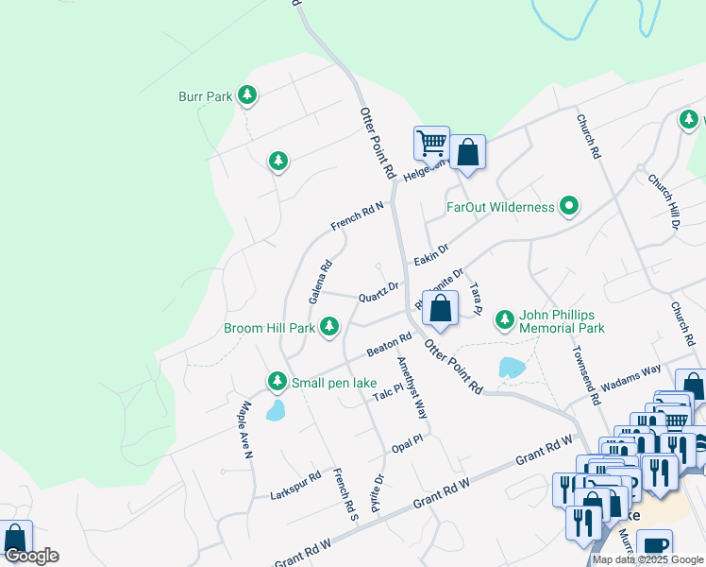Click the Burr Park tree marker
Image resolution: width=706 pixels, height=567 pixels.
(247, 94)
